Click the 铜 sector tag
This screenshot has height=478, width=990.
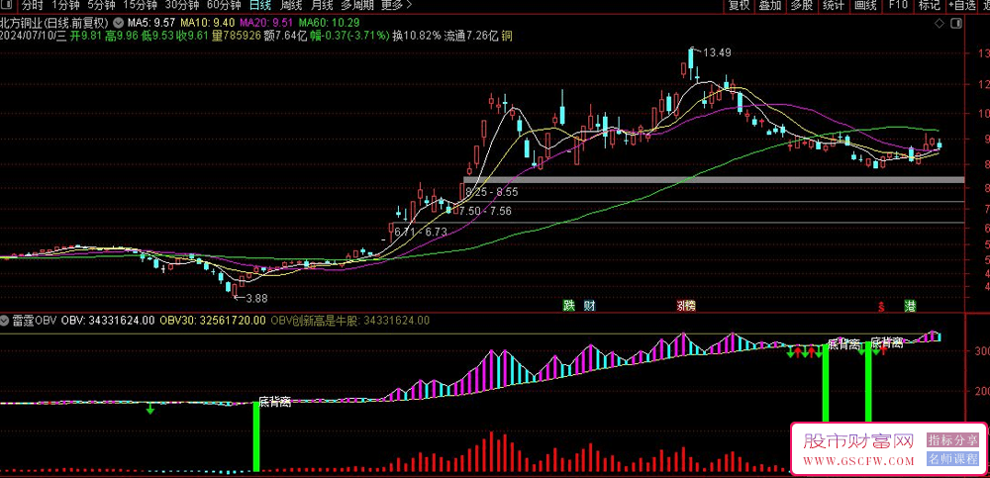507,36
